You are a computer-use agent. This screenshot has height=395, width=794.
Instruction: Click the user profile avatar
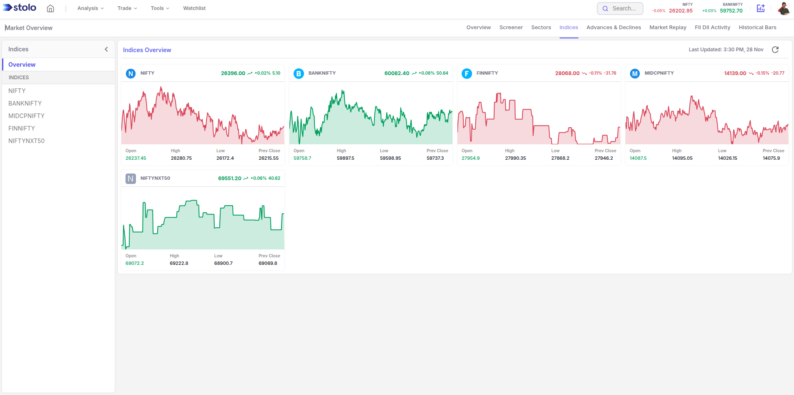pos(784,8)
